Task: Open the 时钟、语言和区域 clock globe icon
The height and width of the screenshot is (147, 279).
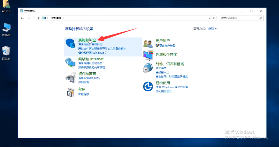Action: click(x=148, y=68)
